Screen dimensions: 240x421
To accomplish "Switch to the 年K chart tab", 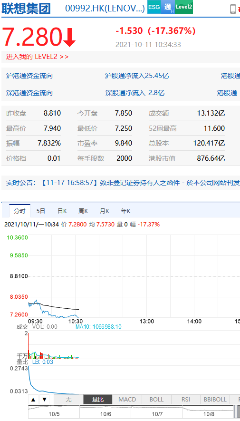I will pyautogui.click(x=125, y=211).
